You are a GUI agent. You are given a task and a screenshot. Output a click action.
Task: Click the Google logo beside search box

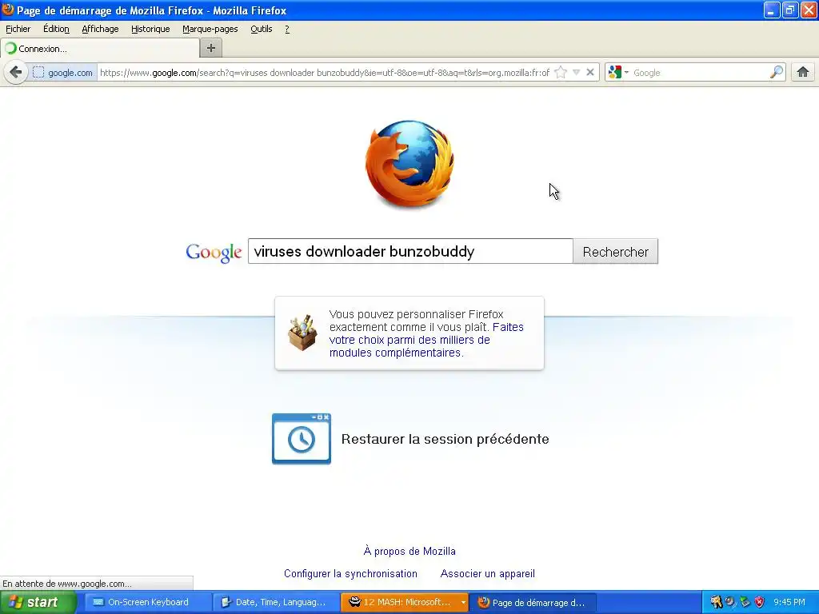click(x=214, y=253)
